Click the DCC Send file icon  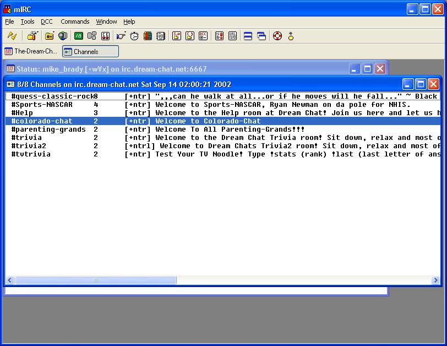click(177, 36)
